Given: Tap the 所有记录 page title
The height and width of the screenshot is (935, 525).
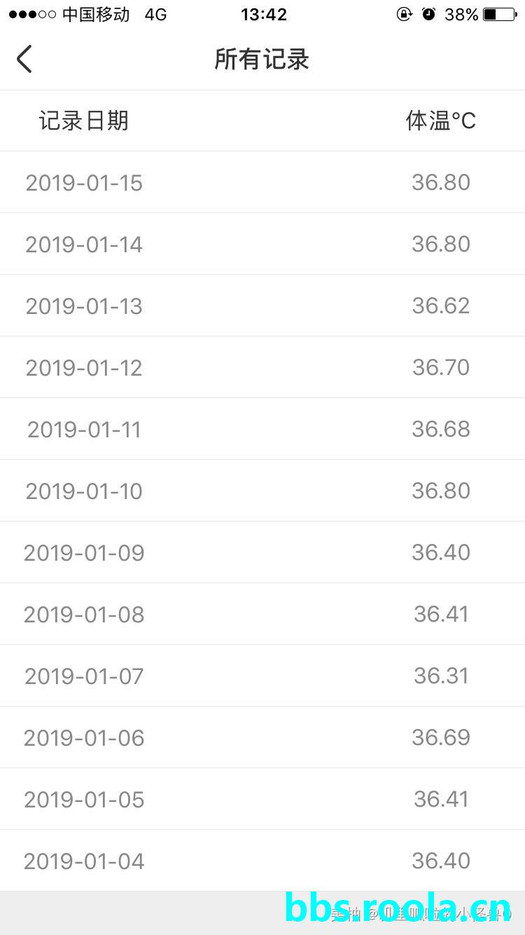Looking at the screenshot, I should tap(262, 60).
